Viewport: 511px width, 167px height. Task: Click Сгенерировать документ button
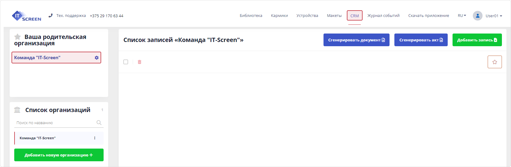pos(357,40)
